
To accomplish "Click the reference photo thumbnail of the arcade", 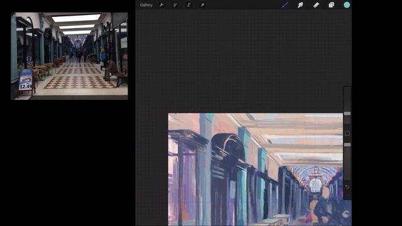I will pos(69,56).
